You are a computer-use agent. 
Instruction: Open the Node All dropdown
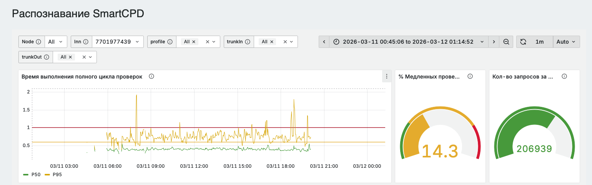tap(56, 42)
